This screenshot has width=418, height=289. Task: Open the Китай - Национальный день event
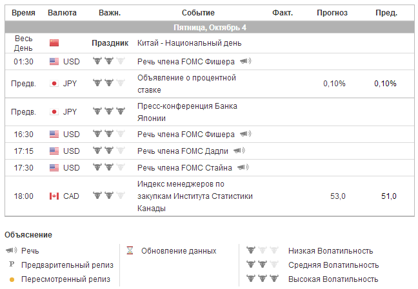(x=190, y=43)
